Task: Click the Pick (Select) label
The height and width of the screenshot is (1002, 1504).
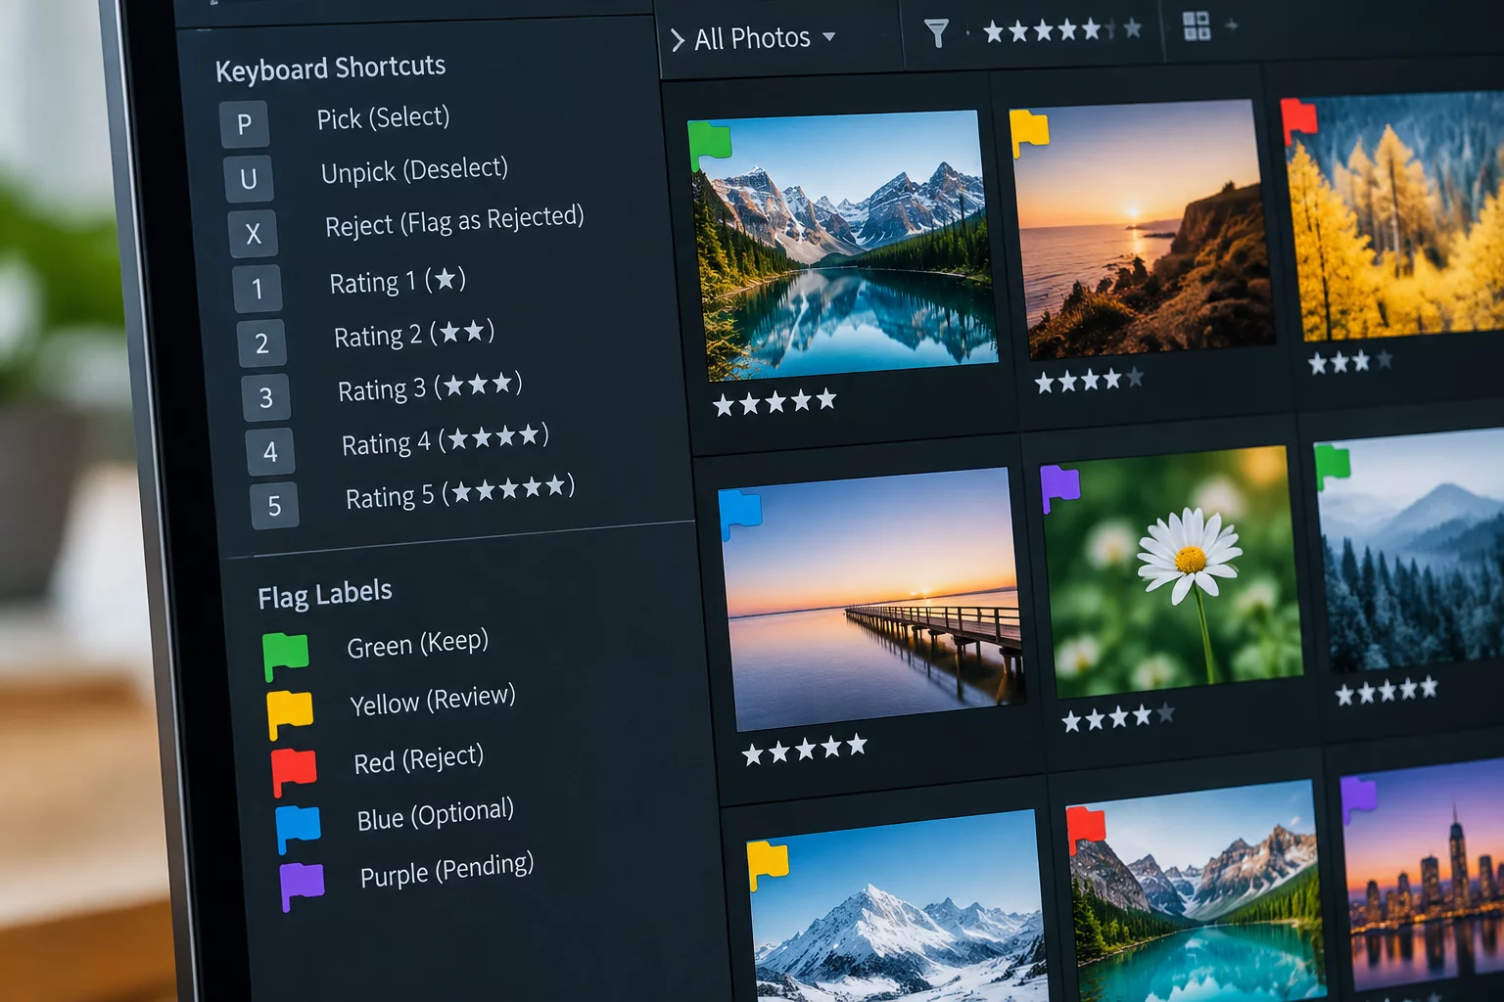Action: coord(383,118)
